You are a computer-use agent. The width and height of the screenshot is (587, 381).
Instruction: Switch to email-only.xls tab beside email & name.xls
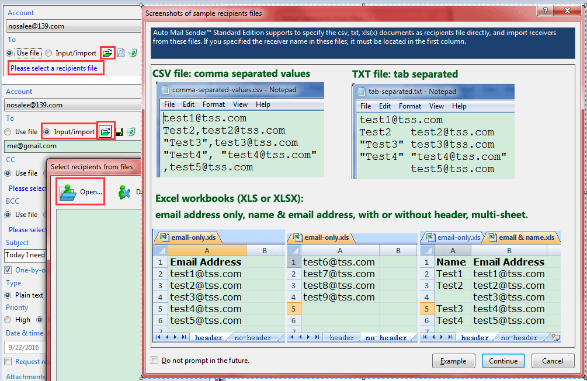(x=454, y=237)
